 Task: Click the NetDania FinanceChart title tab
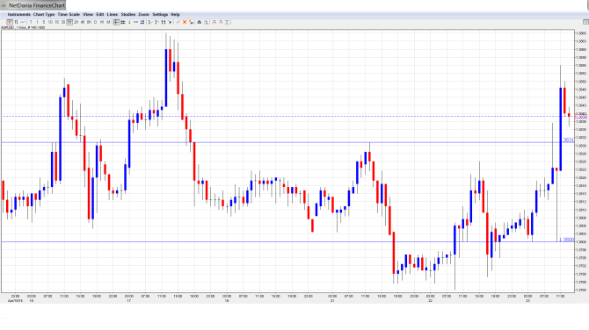(33, 5)
